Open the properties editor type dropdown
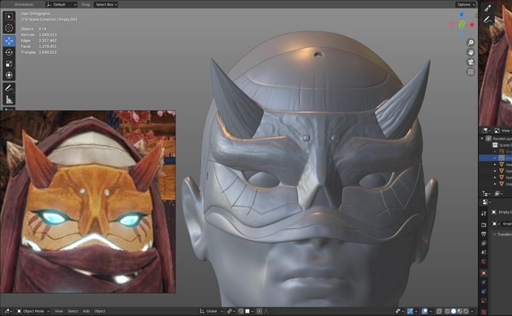The width and height of the screenshot is (512, 316). [x=486, y=202]
